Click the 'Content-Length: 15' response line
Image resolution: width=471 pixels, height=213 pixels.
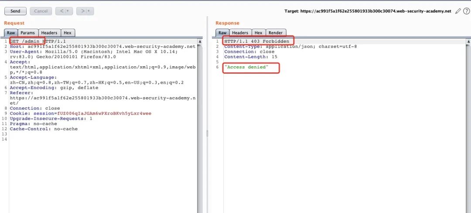[251, 57]
